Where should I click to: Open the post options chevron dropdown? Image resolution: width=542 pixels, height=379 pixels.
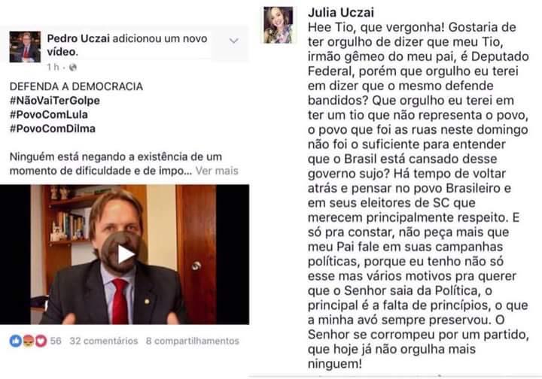[x=234, y=41]
